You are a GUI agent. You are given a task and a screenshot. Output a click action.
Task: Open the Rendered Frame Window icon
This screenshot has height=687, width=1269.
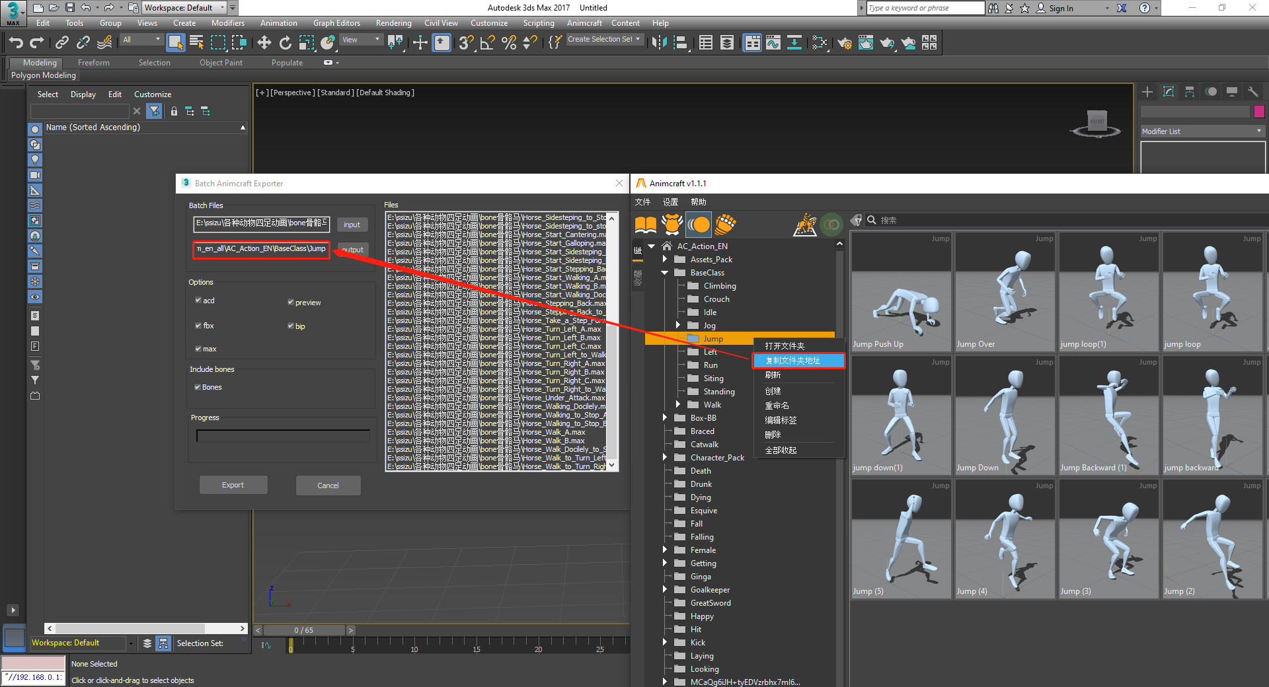866,43
